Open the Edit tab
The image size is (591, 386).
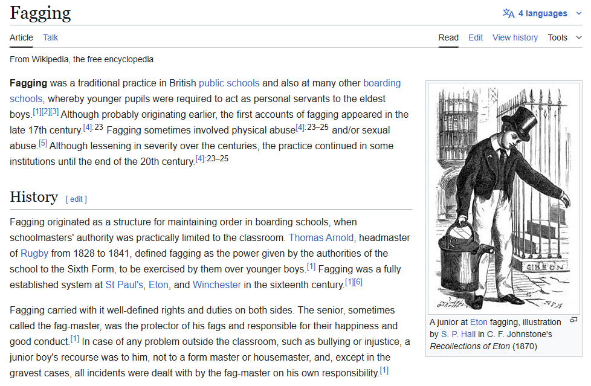476,37
